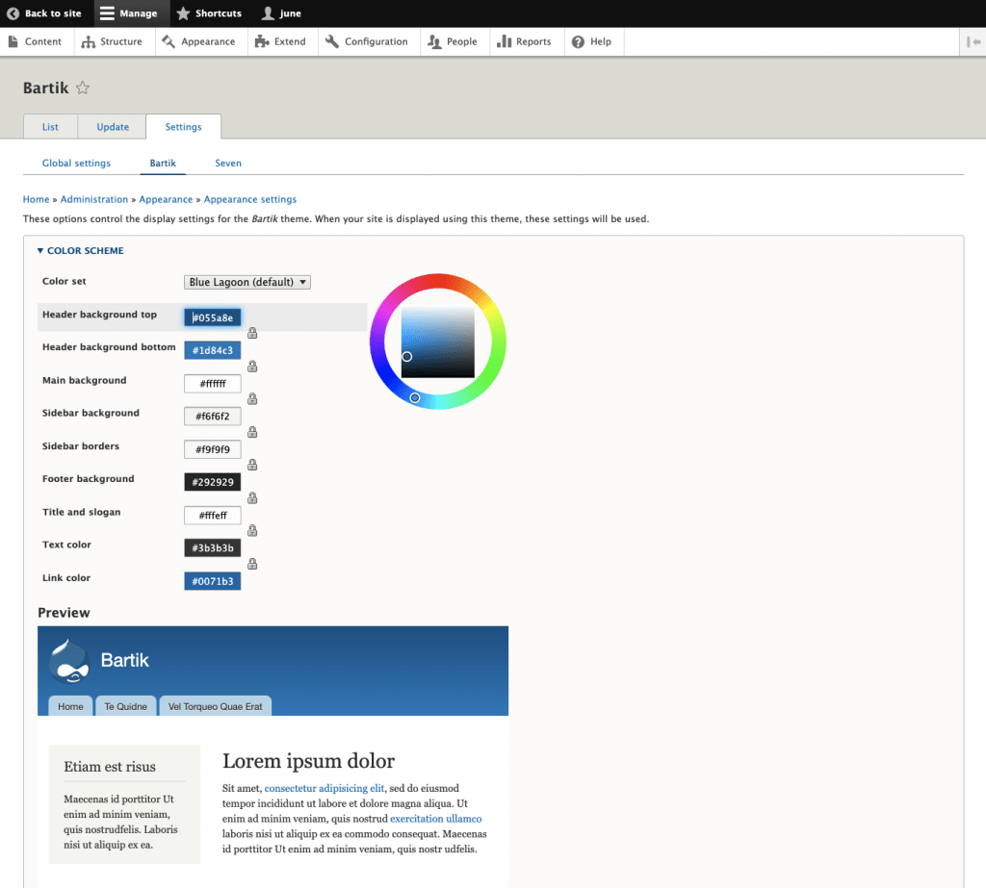Follow the Home breadcrumb link
986x888 pixels.
point(36,199)
